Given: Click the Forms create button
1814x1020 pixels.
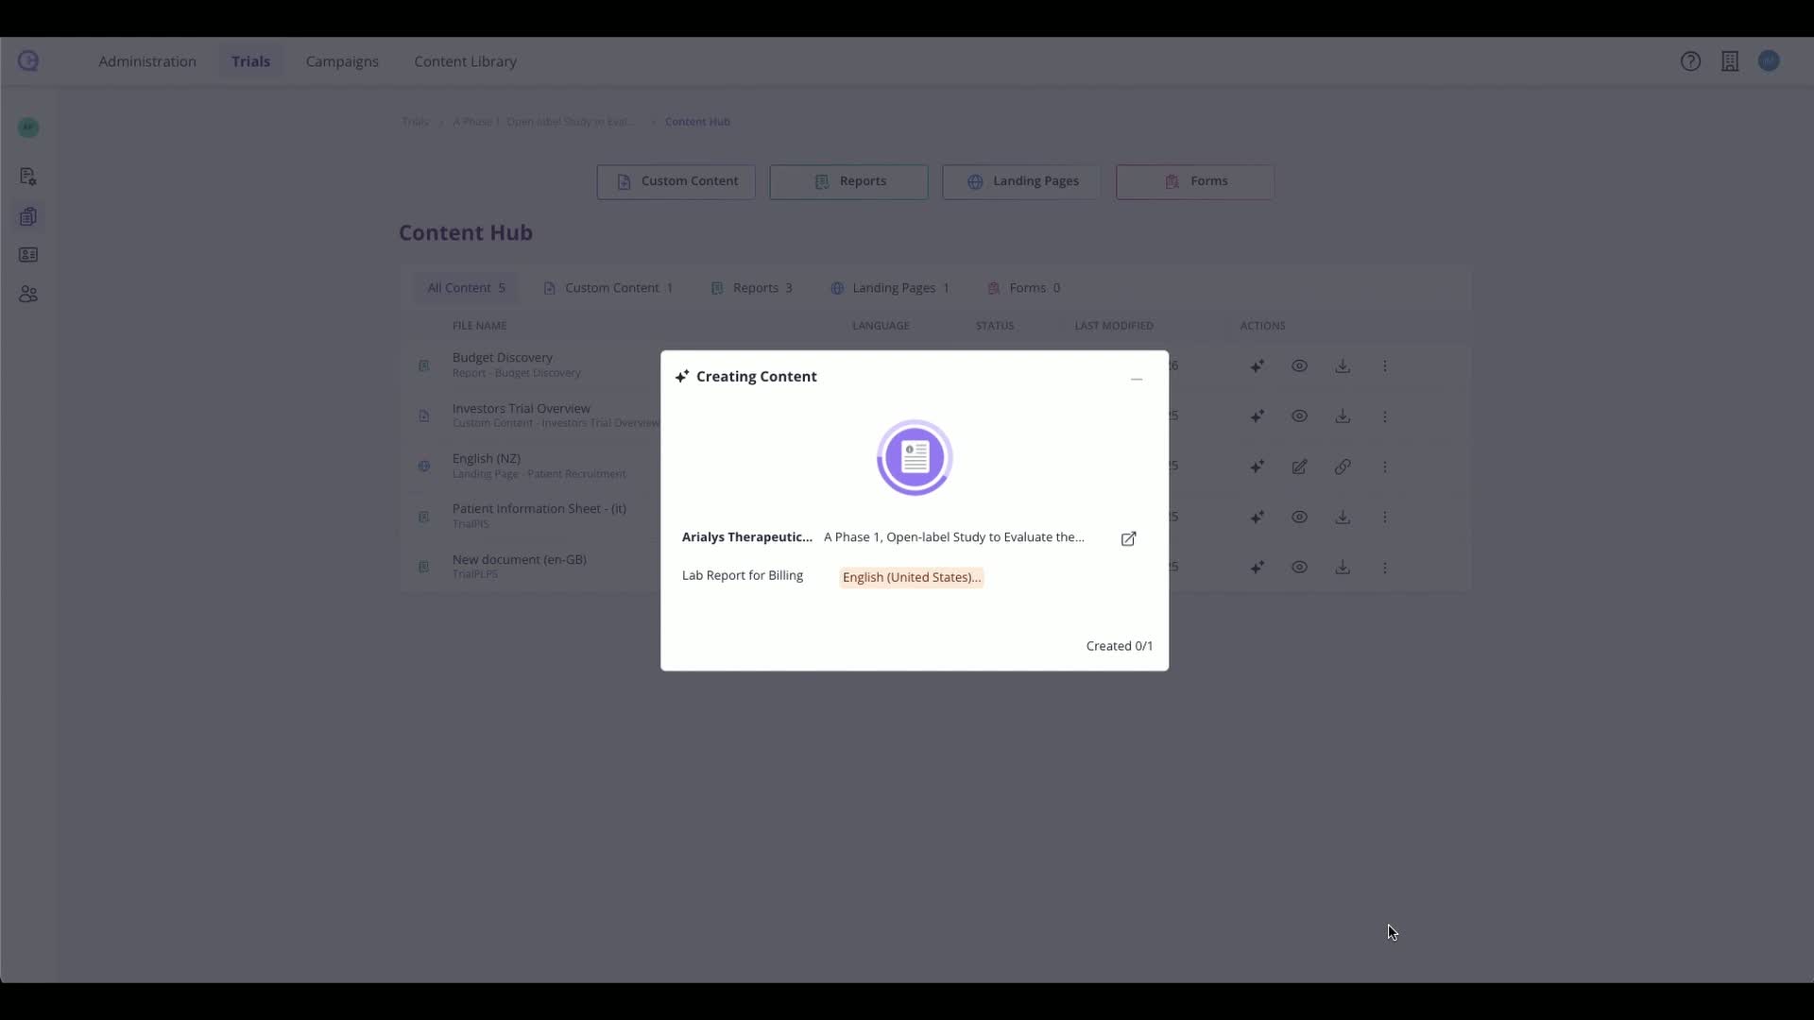Looking at the screenshot, I should 1194,181.
